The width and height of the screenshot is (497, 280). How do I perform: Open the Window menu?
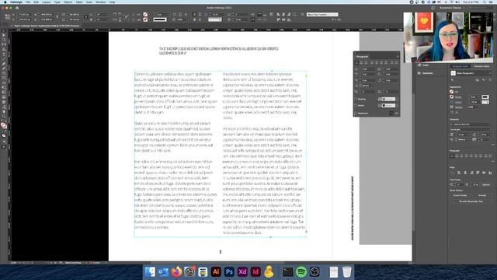point(100,2)
